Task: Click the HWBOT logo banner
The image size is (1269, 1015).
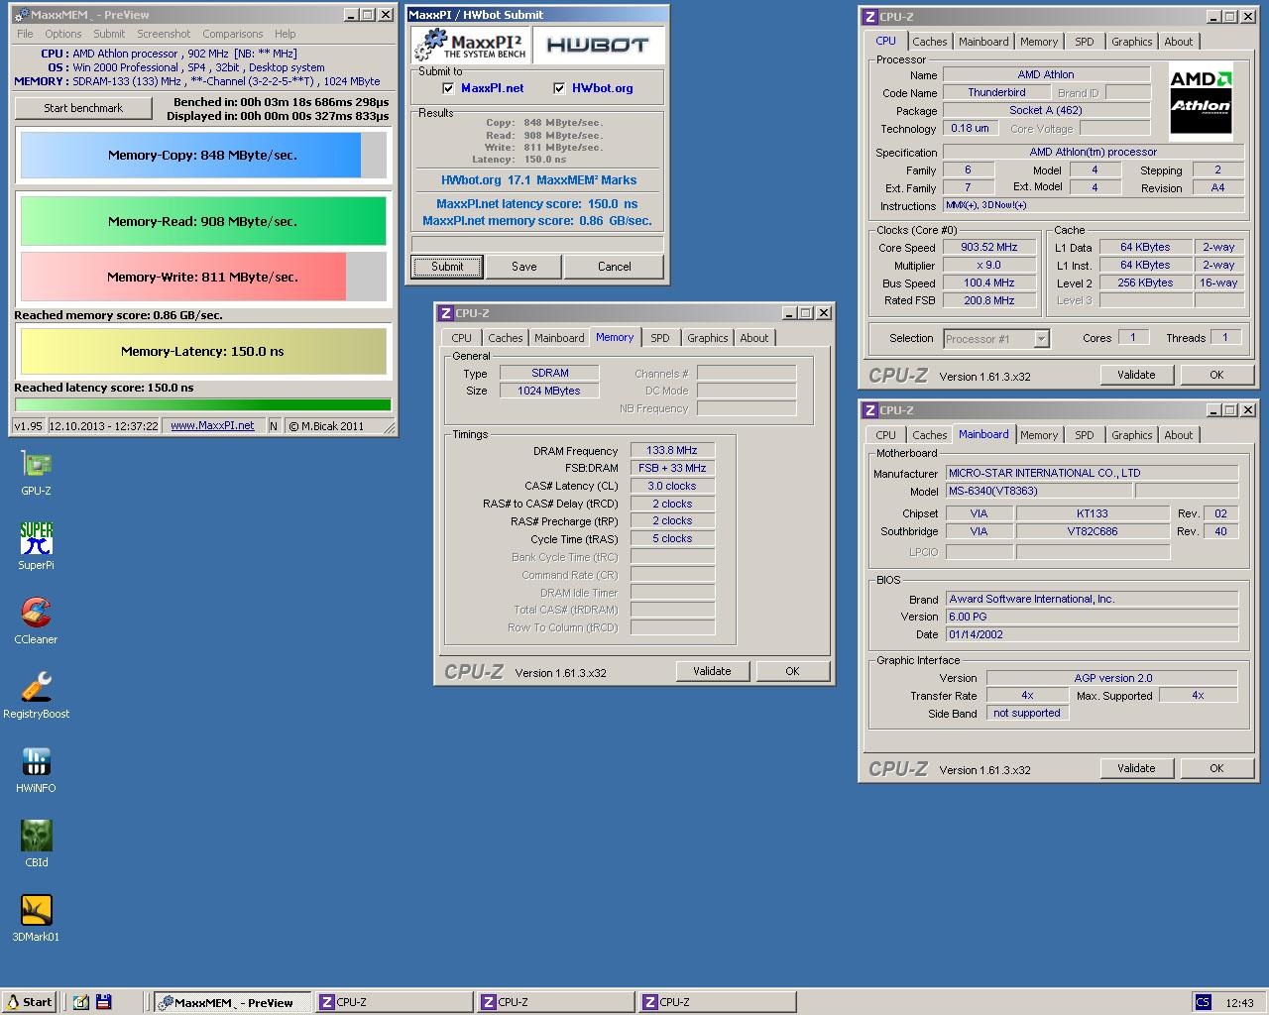Action: (x=597, y=45)
